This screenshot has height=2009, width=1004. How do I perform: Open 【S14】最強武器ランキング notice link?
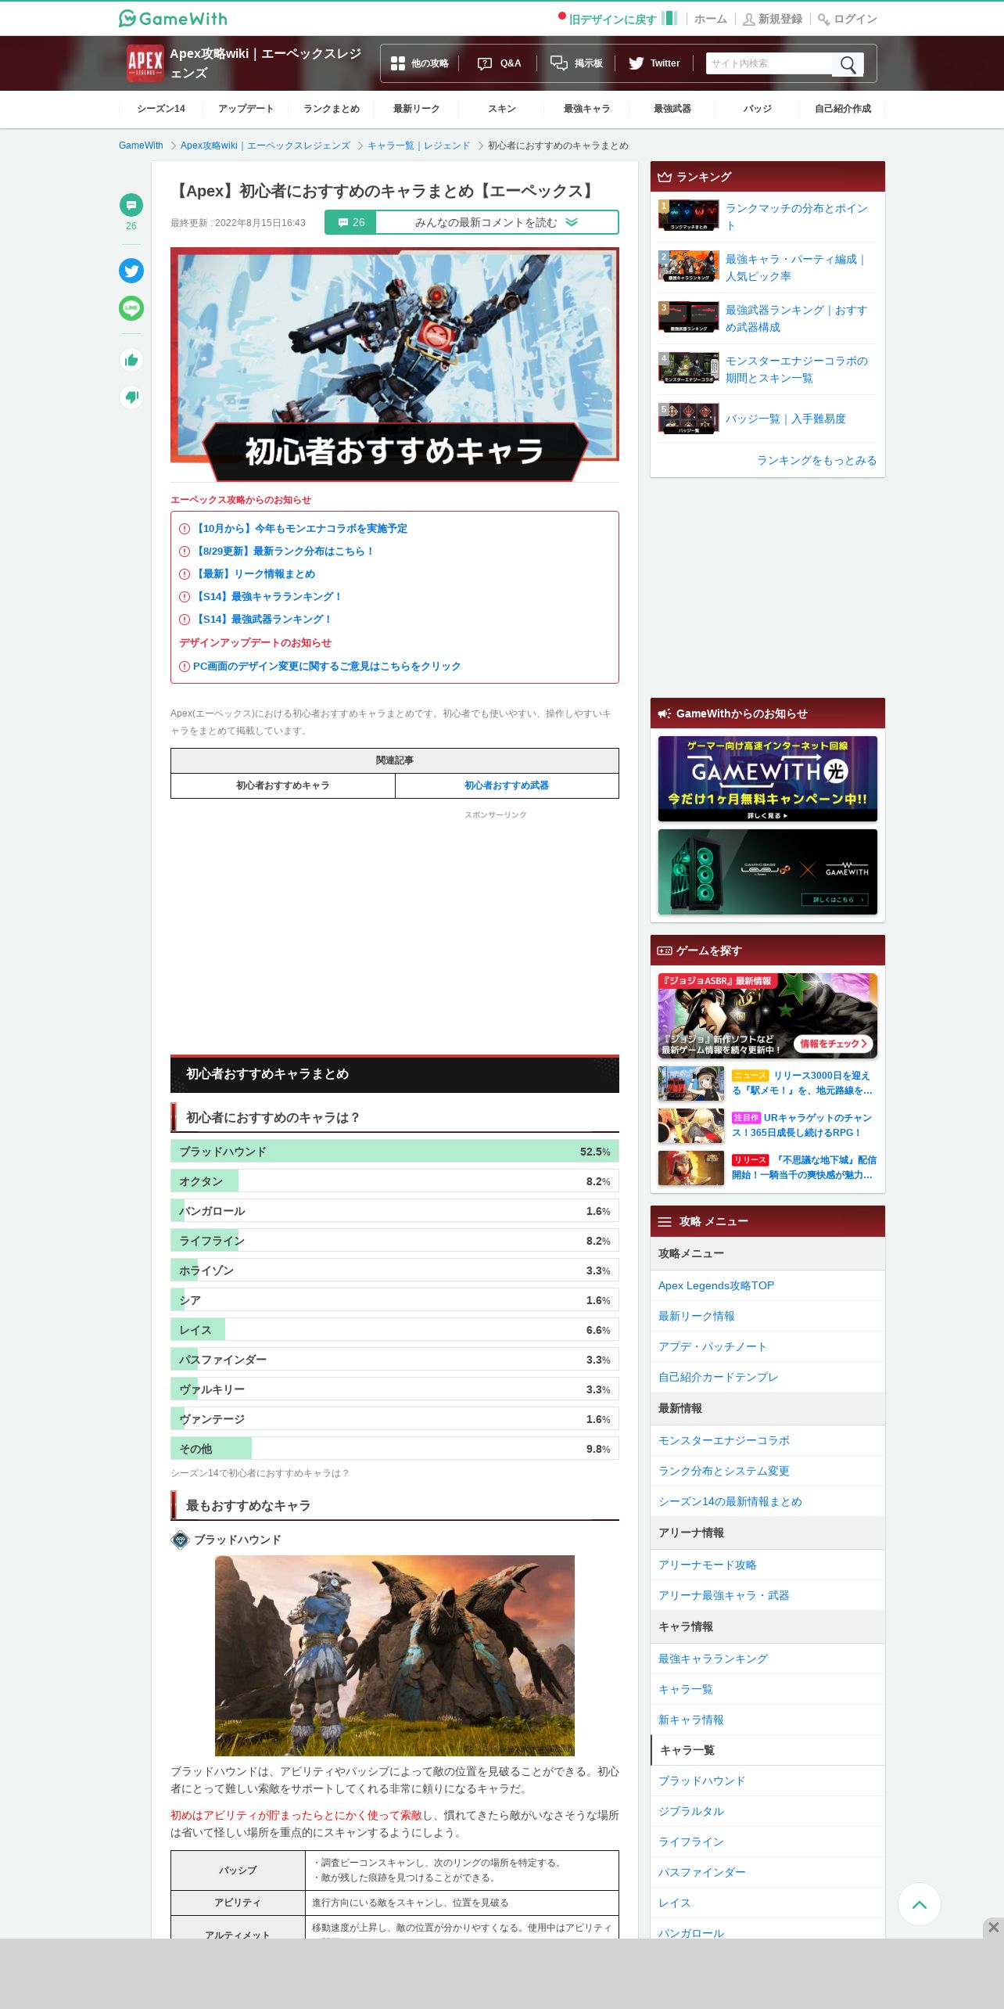pos(263,620)
